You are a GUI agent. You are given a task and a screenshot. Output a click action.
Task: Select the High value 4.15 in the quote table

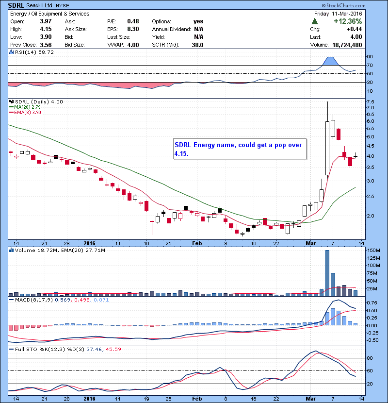click(46, 29)
